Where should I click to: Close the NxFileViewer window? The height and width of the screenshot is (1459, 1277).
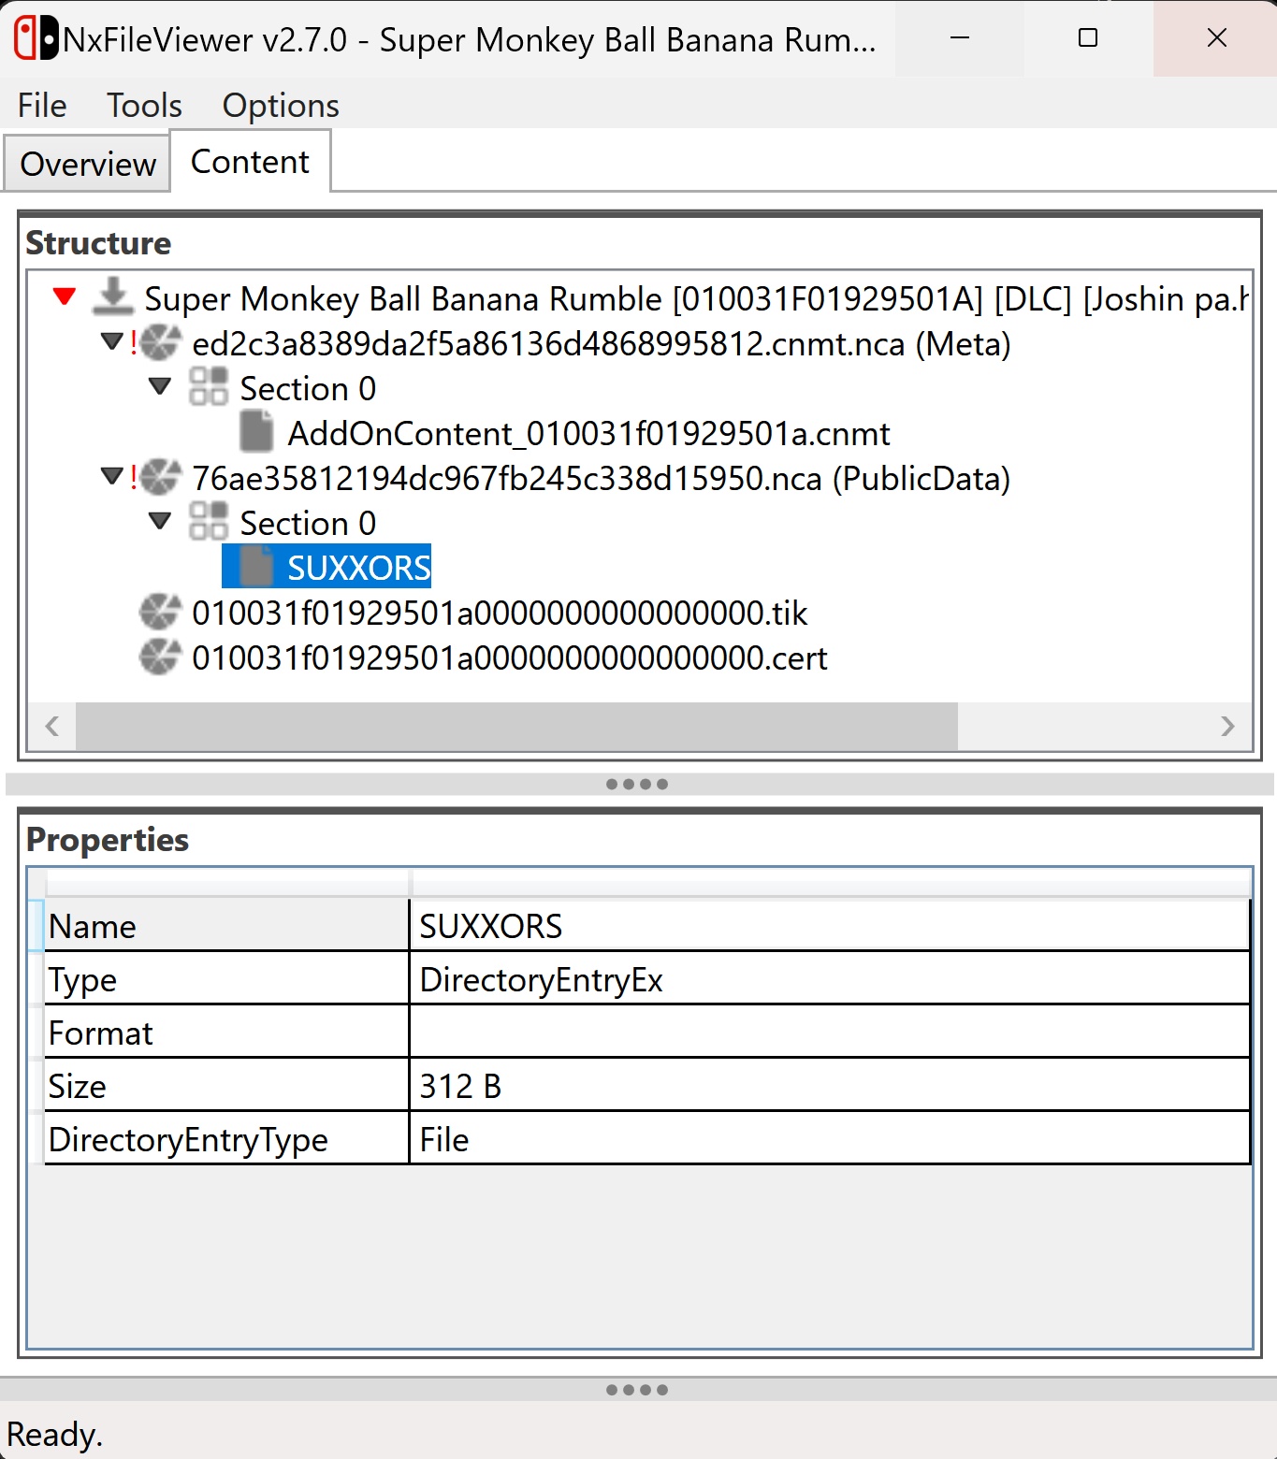[1216, 38]
